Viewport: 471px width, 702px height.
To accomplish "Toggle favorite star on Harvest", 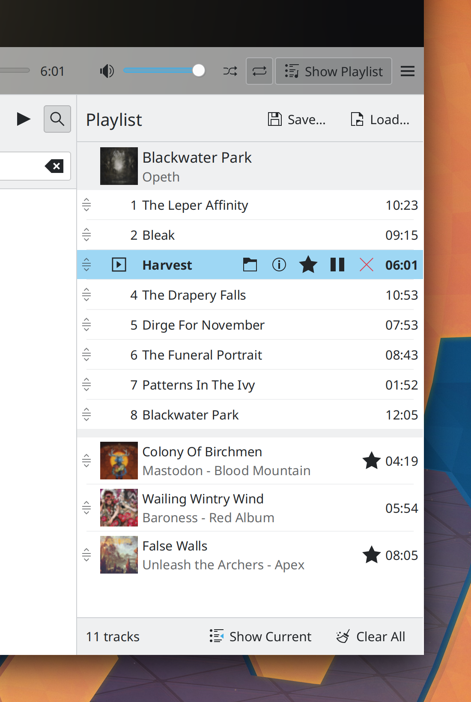I will [308, 265].
